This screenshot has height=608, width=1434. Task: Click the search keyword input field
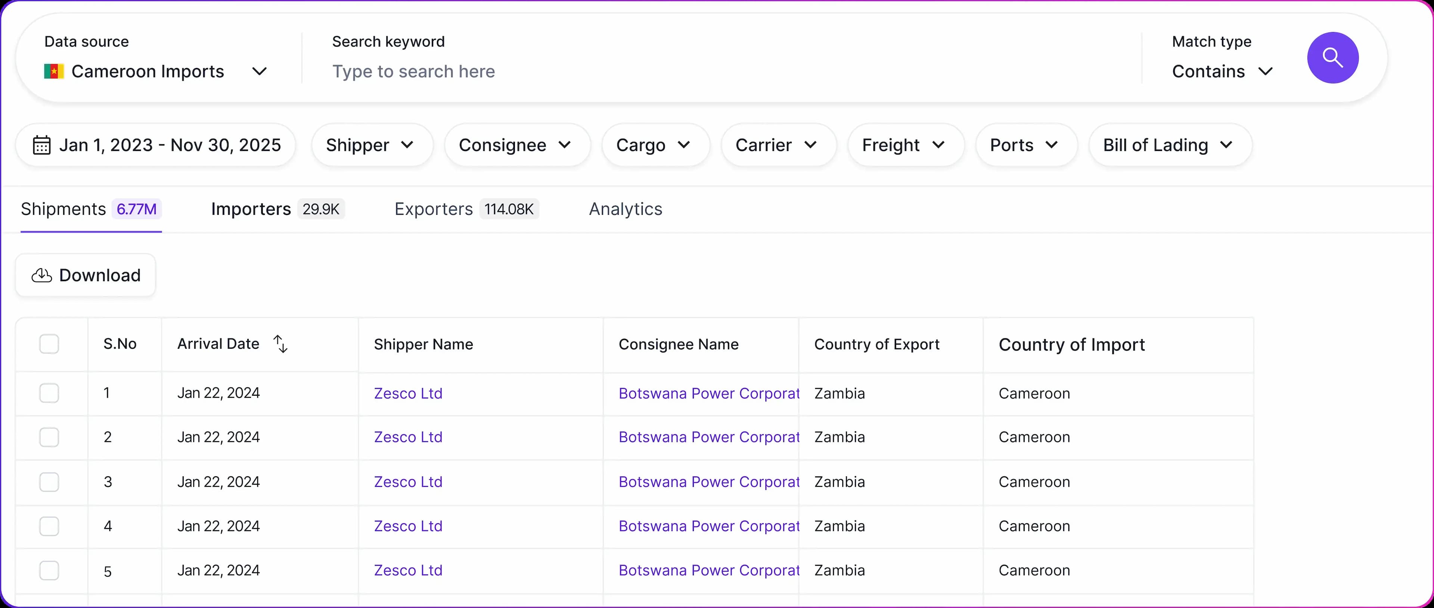724,71
